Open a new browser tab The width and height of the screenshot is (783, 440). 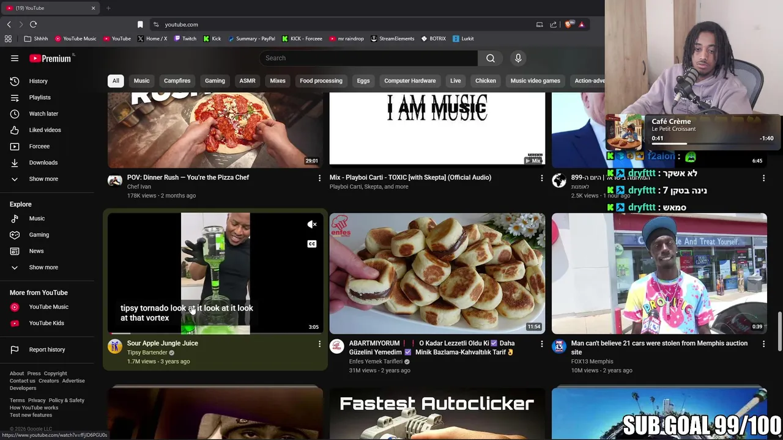(108, 8)
